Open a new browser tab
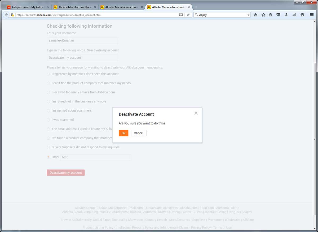Viewport: 318px width, 232px height. click(196, 7)
